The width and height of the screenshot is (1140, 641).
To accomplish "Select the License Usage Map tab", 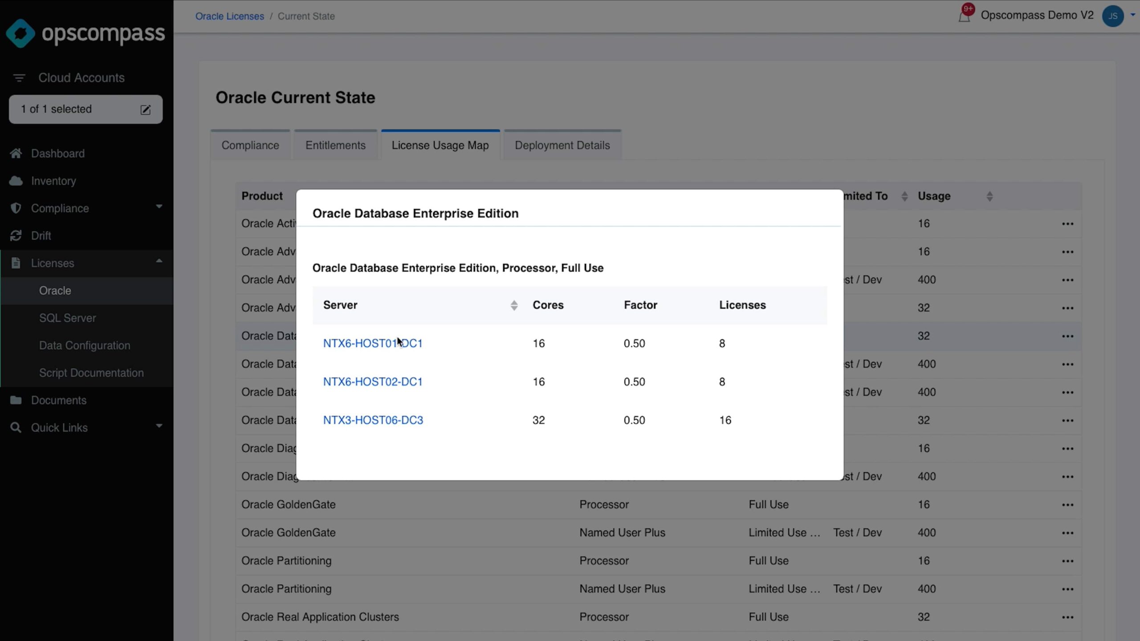I will pos(440,145).
